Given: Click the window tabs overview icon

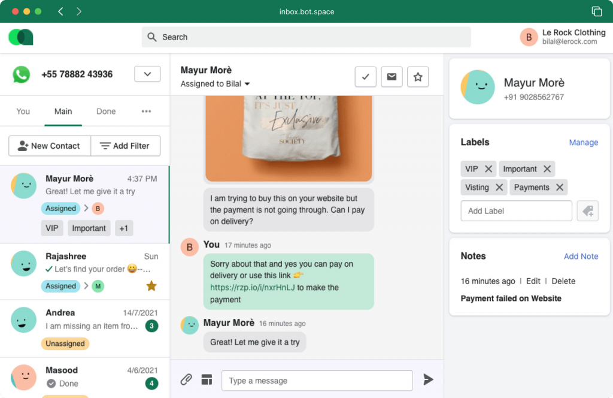Looking at the screenshot, I should point(597,11).
